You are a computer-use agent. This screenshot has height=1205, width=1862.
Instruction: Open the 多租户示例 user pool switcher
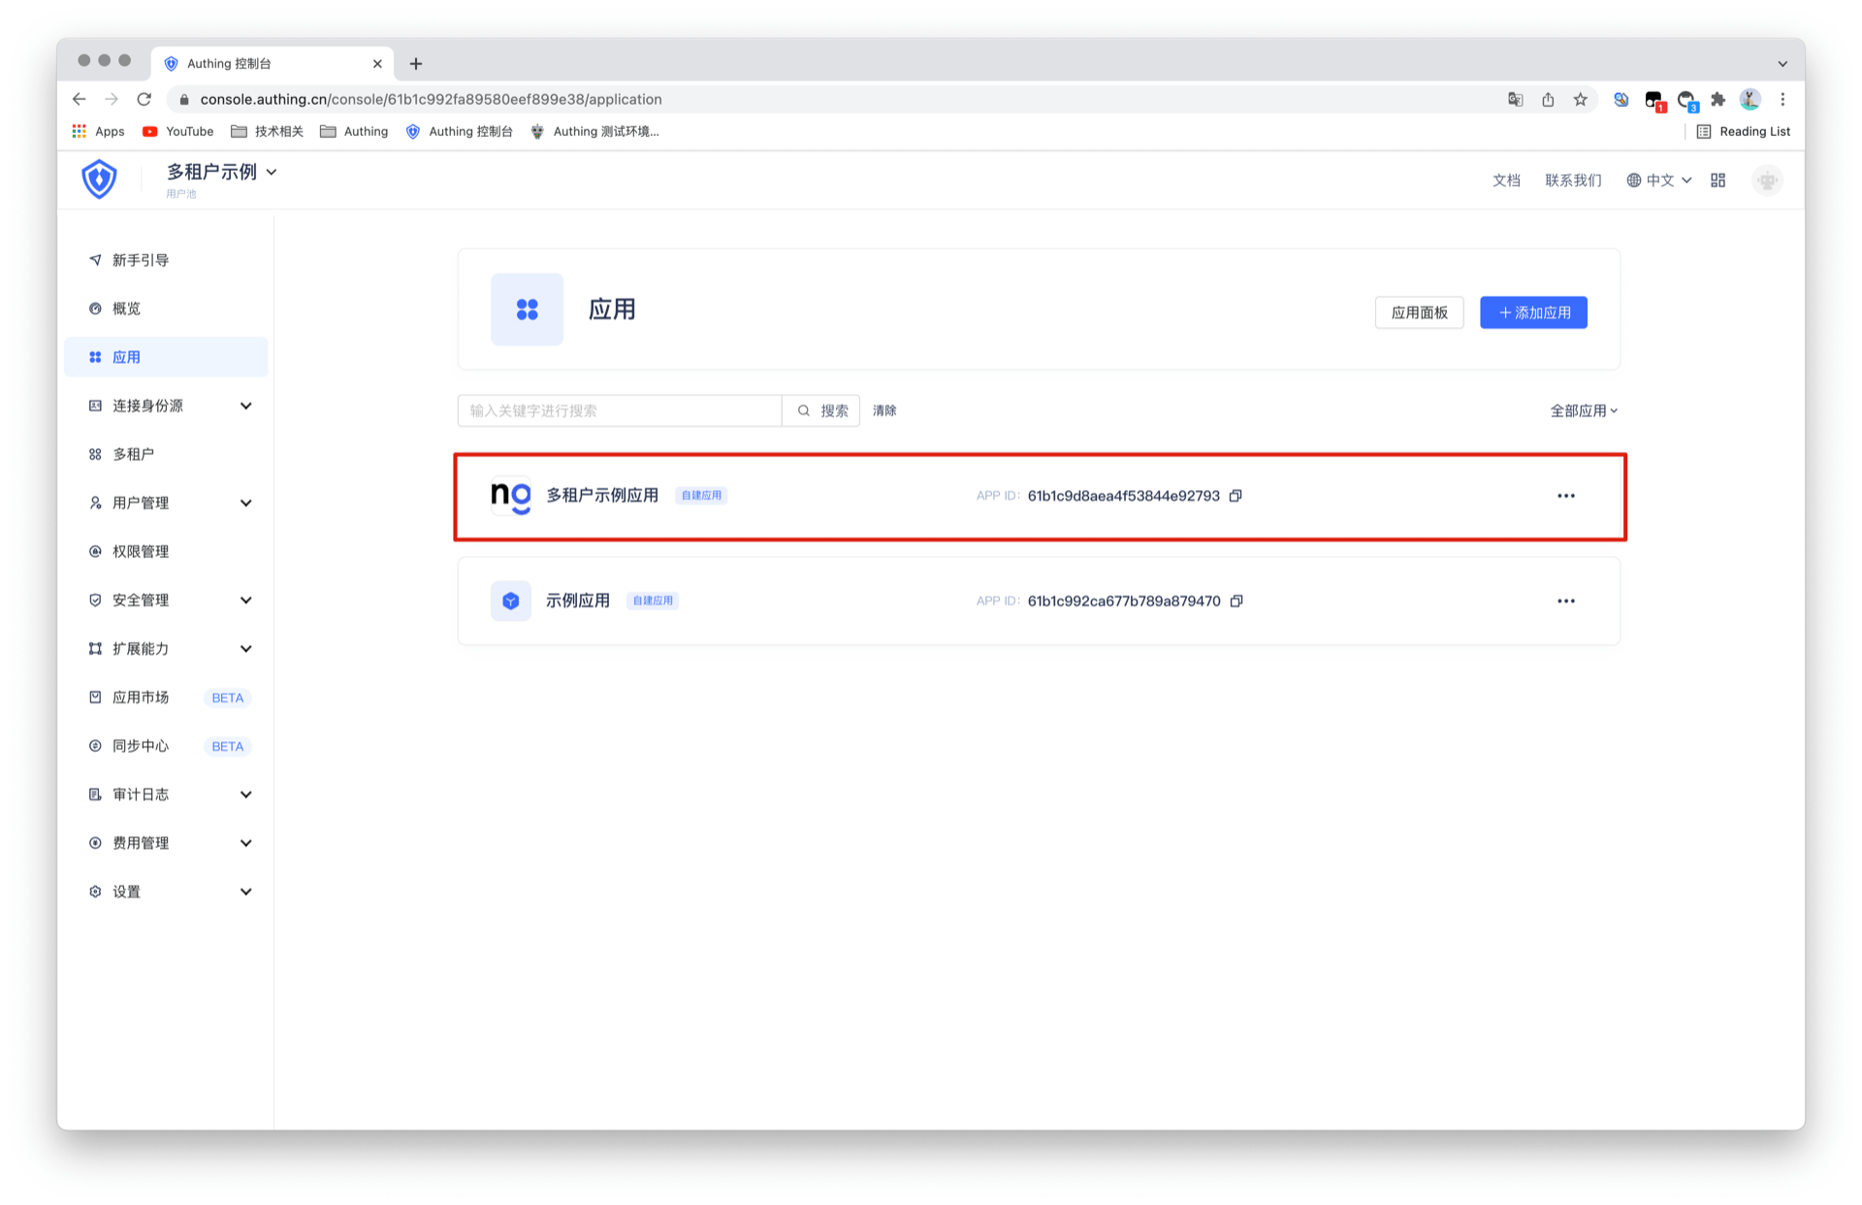(221, 173)
